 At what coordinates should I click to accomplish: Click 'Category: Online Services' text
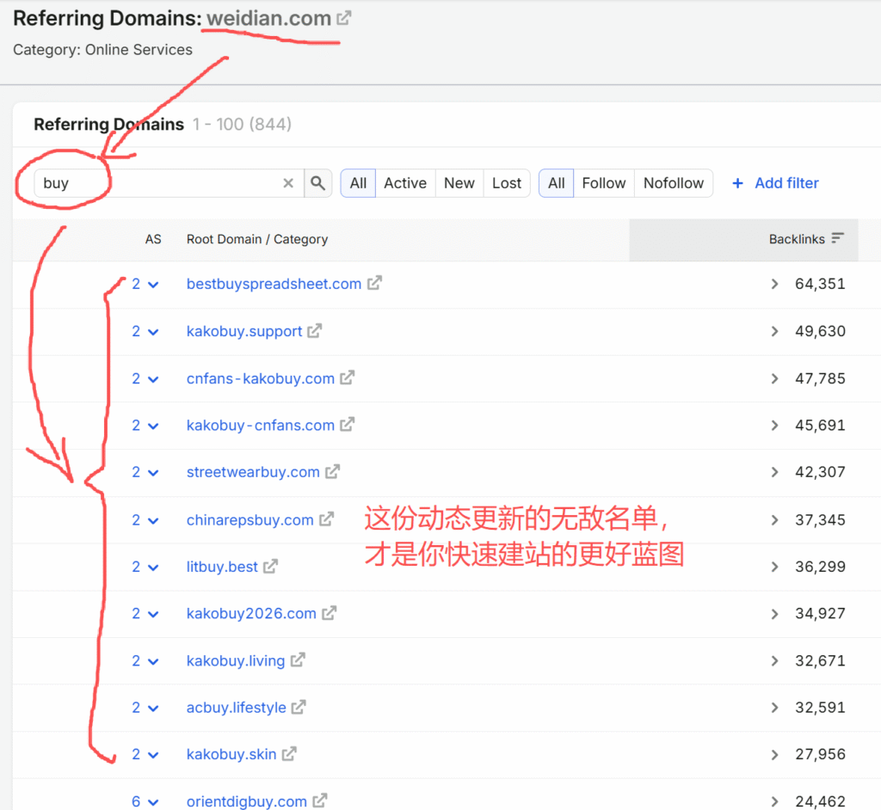103,49
